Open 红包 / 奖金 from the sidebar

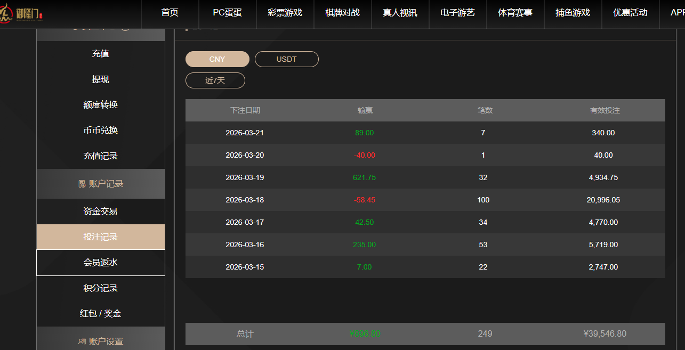pos(100,313)
